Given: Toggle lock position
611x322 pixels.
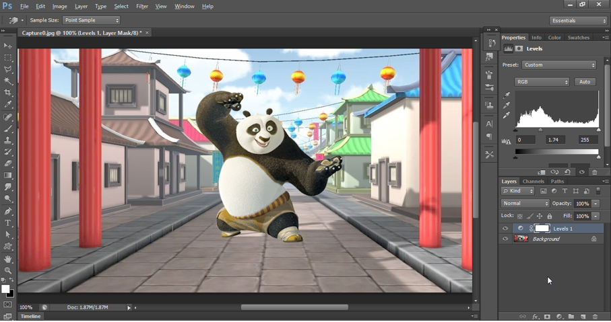Looking at the screenshot, I should click(540, 216).
